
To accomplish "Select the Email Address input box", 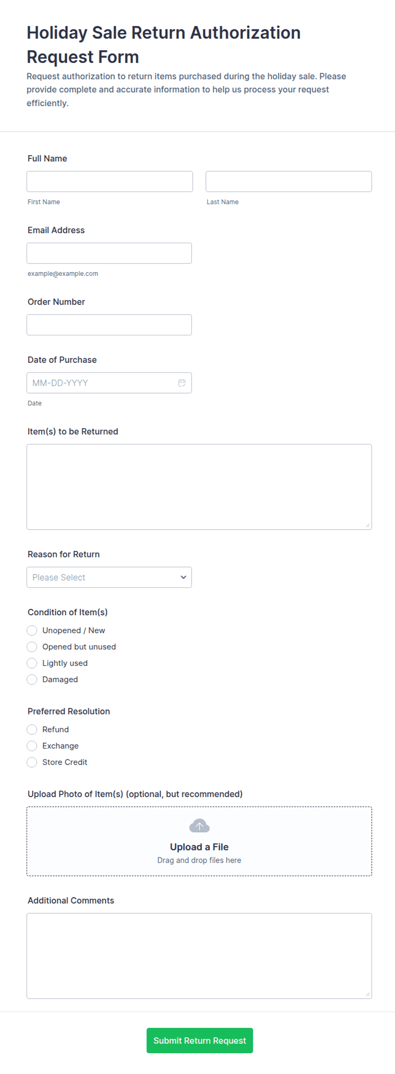I will click(109, 253).
